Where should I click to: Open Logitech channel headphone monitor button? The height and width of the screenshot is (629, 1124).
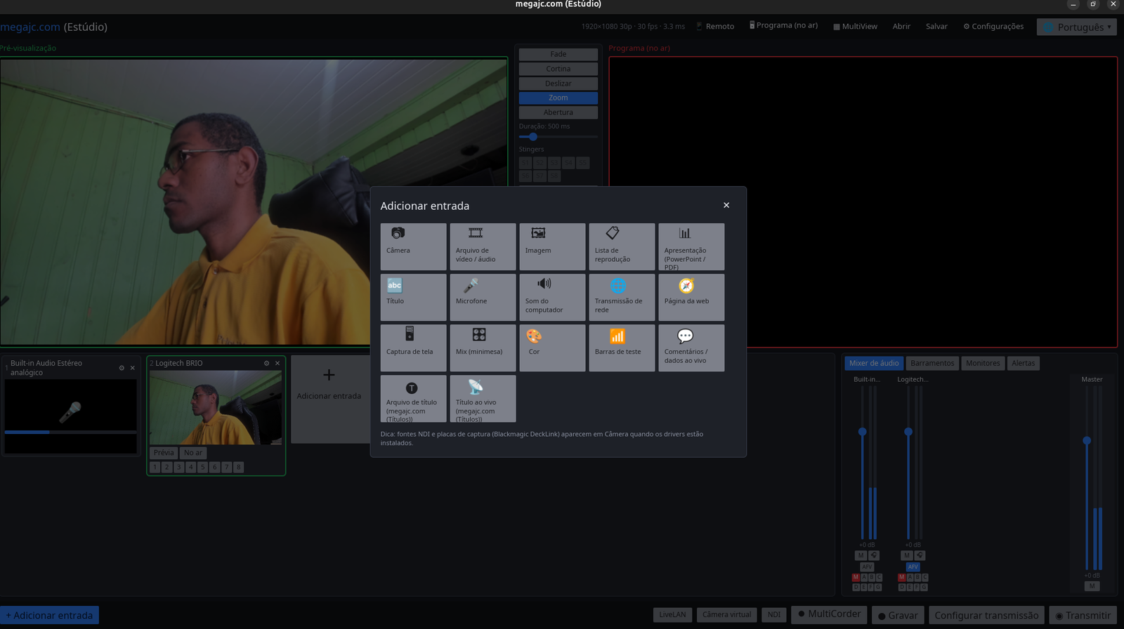click(920, 555)
